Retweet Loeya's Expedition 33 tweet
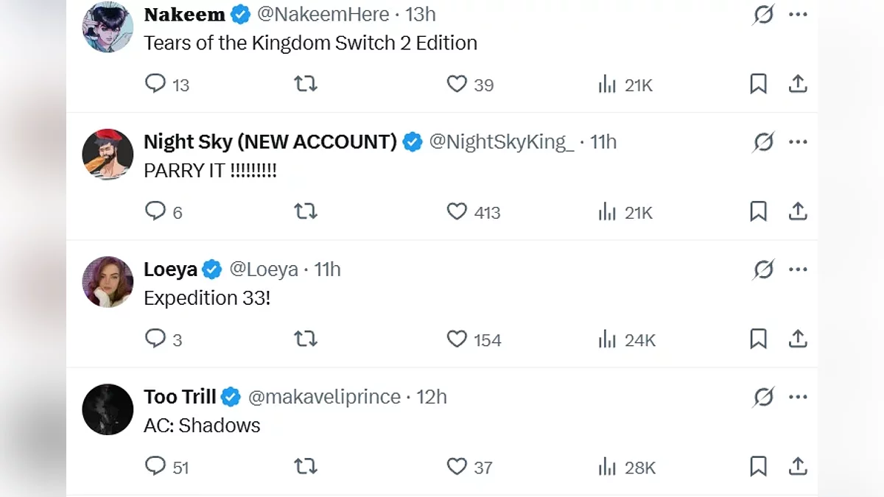Screen dimensions: 884x497 click(x=305, y=339)
